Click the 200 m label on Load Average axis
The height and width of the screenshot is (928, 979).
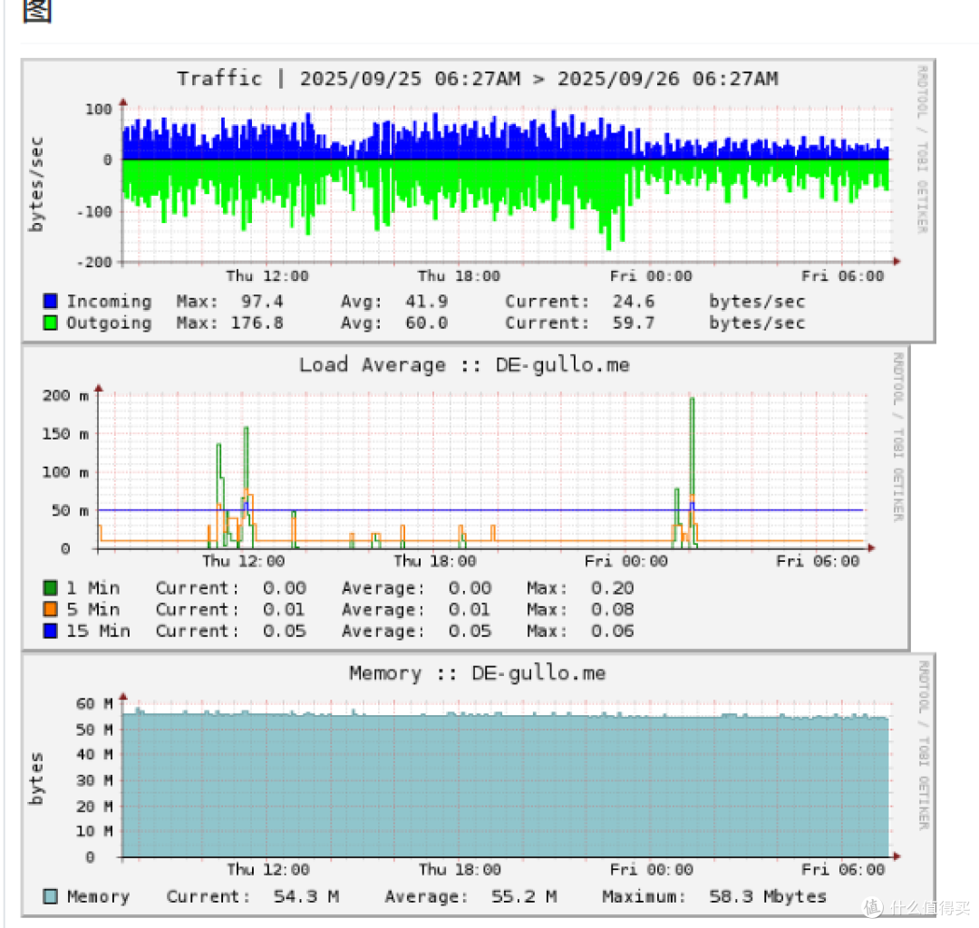pos(65,395)
